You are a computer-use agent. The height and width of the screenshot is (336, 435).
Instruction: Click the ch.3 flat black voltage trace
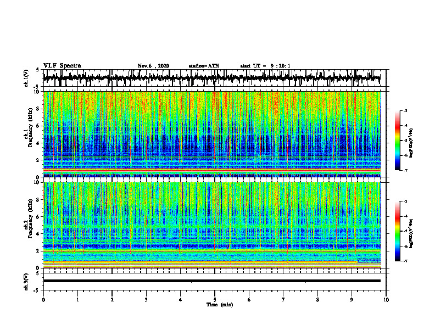[x=211, y=281]
